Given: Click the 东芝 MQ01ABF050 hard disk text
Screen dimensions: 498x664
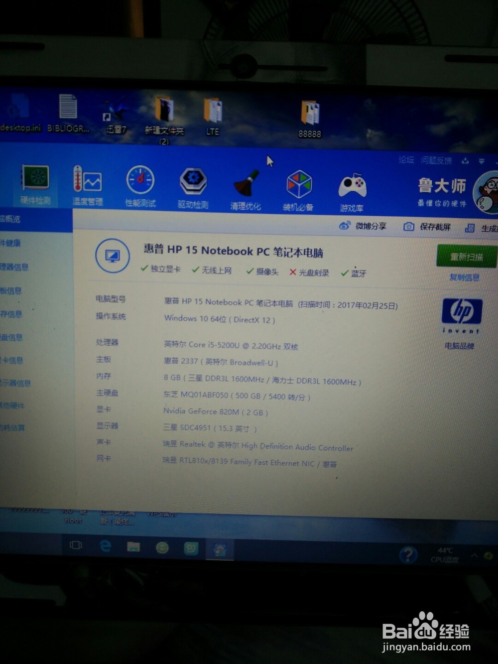Looking at the screenshot, I should click(x=237, y=396).
